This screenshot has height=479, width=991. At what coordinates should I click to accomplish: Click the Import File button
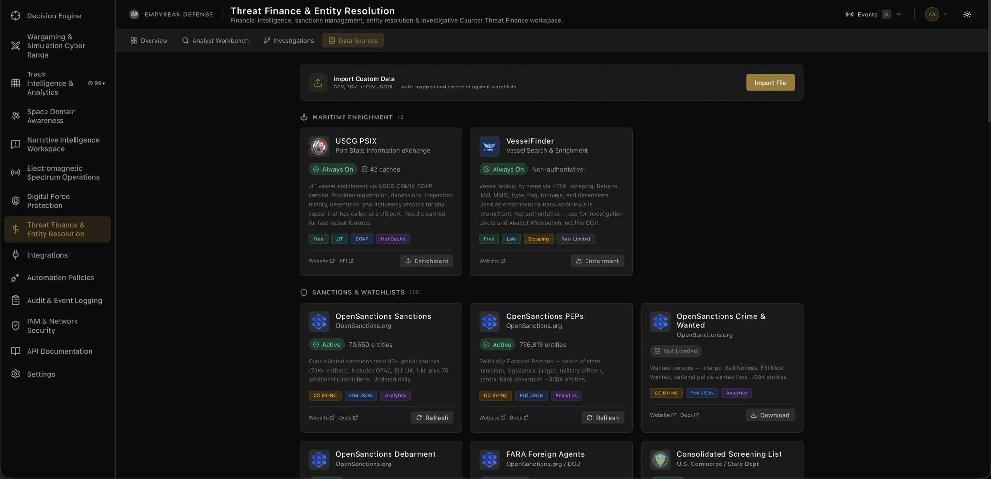coord(770,83)
